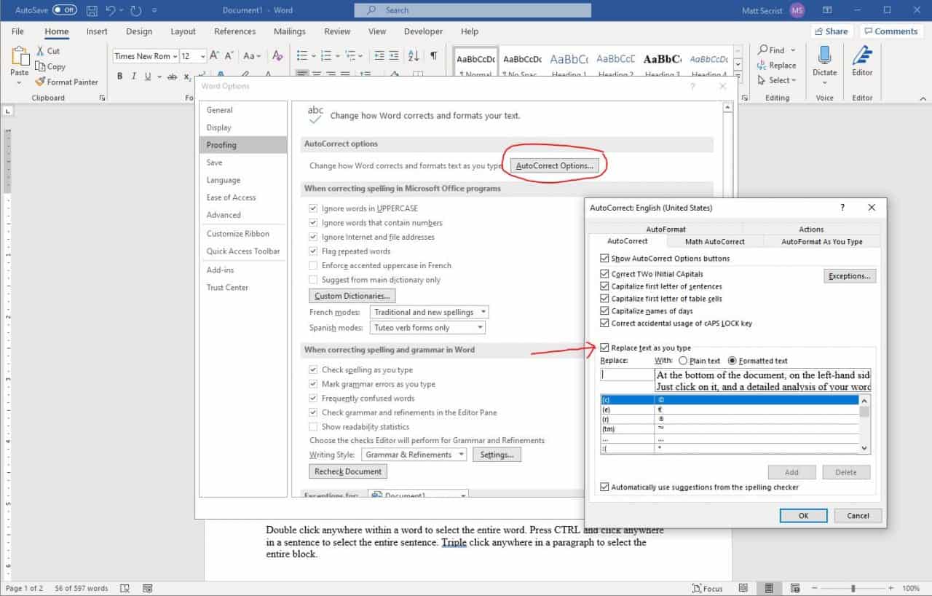Image resolution: width=932 pixels, height=596 pixels.
Task: Uncheck Replace text as you type
Action: click(x=604, y=348)
